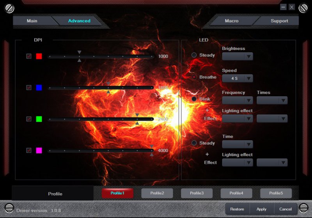Open the Macro tab
This screenshot has width=312, height=218.
(232, 21)
